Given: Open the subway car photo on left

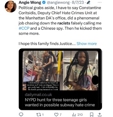Looking at the screenshot, I should 43,71.
